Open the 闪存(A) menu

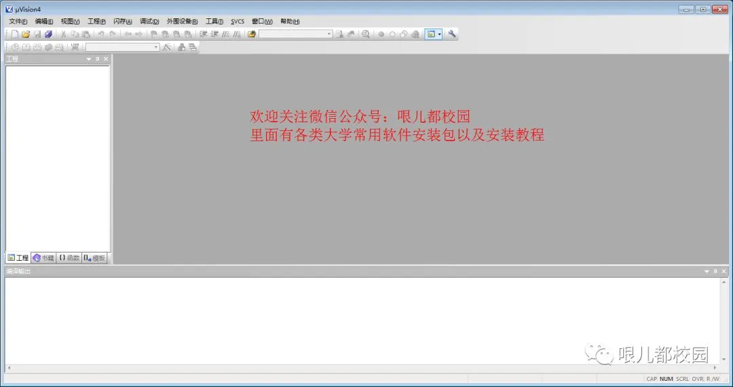[x=122, y=22]
